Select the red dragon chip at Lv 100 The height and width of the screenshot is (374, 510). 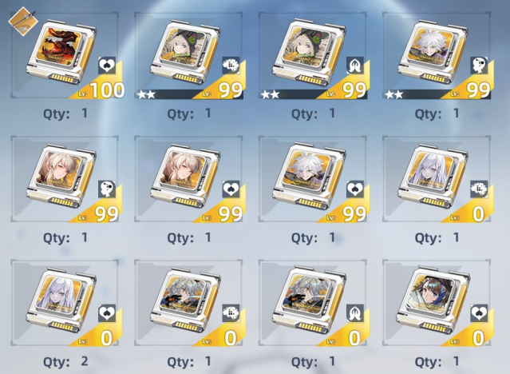tap(65, 55)
